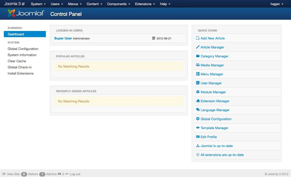Select Clear Cache in the sidebar
The height and width of the screenshot is (177, 291).
point(17,61)
